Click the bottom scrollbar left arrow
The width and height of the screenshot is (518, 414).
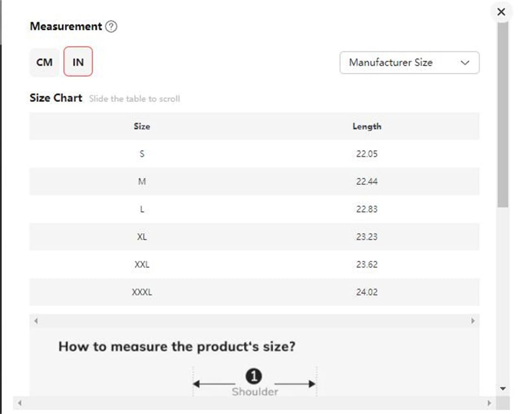coord(20,403)
